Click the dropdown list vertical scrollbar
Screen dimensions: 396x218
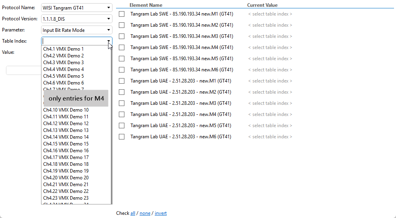pyautogui.click(x=111, y=125)
